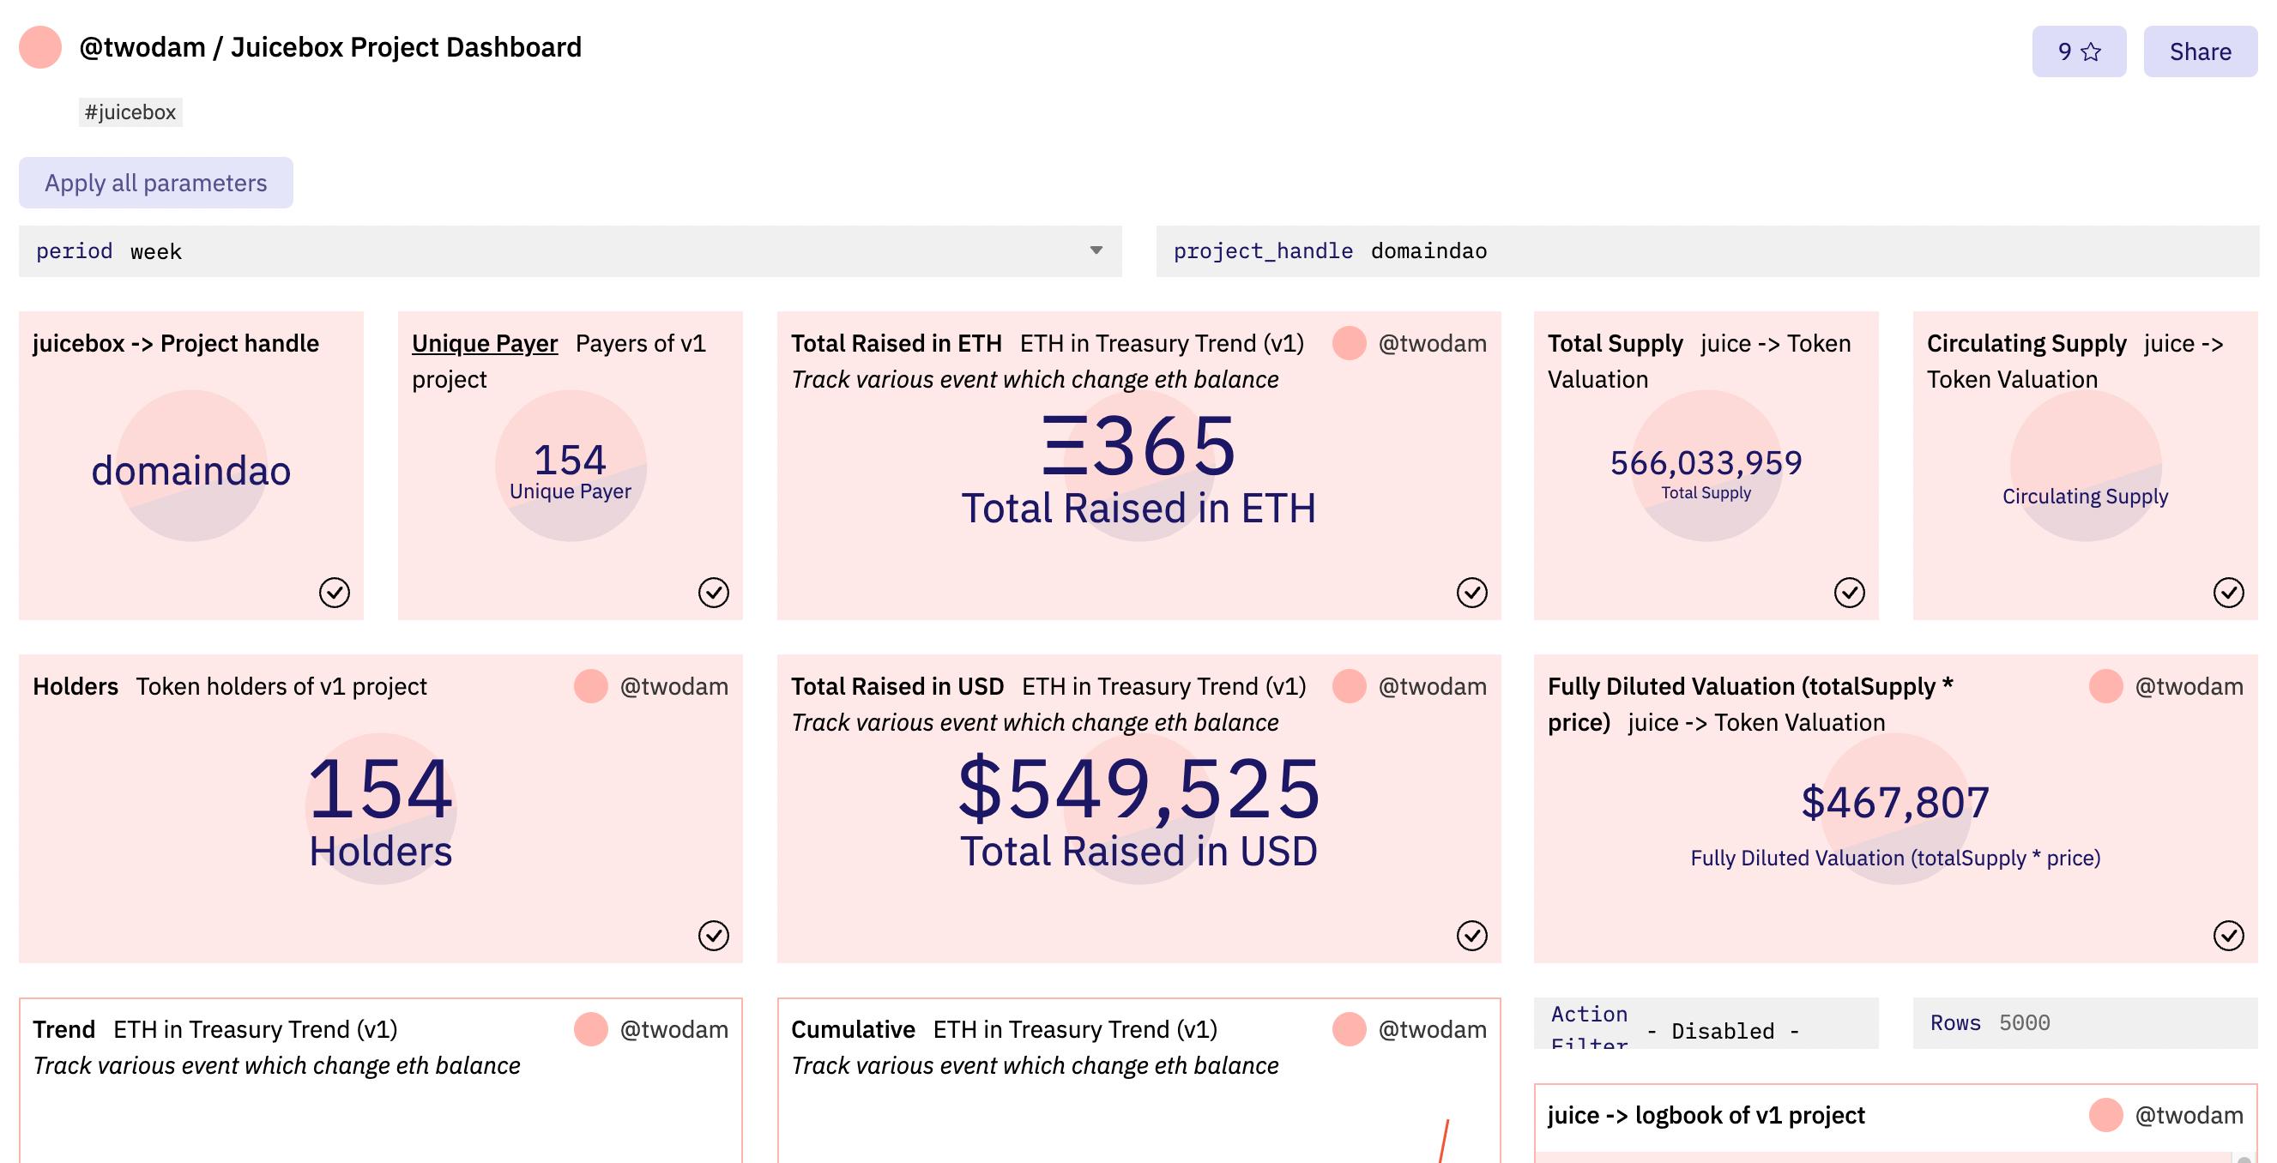The image size is (2277, 1163).
Task: Click the checkmark icon on Holders card
Action: click(713, 935)
